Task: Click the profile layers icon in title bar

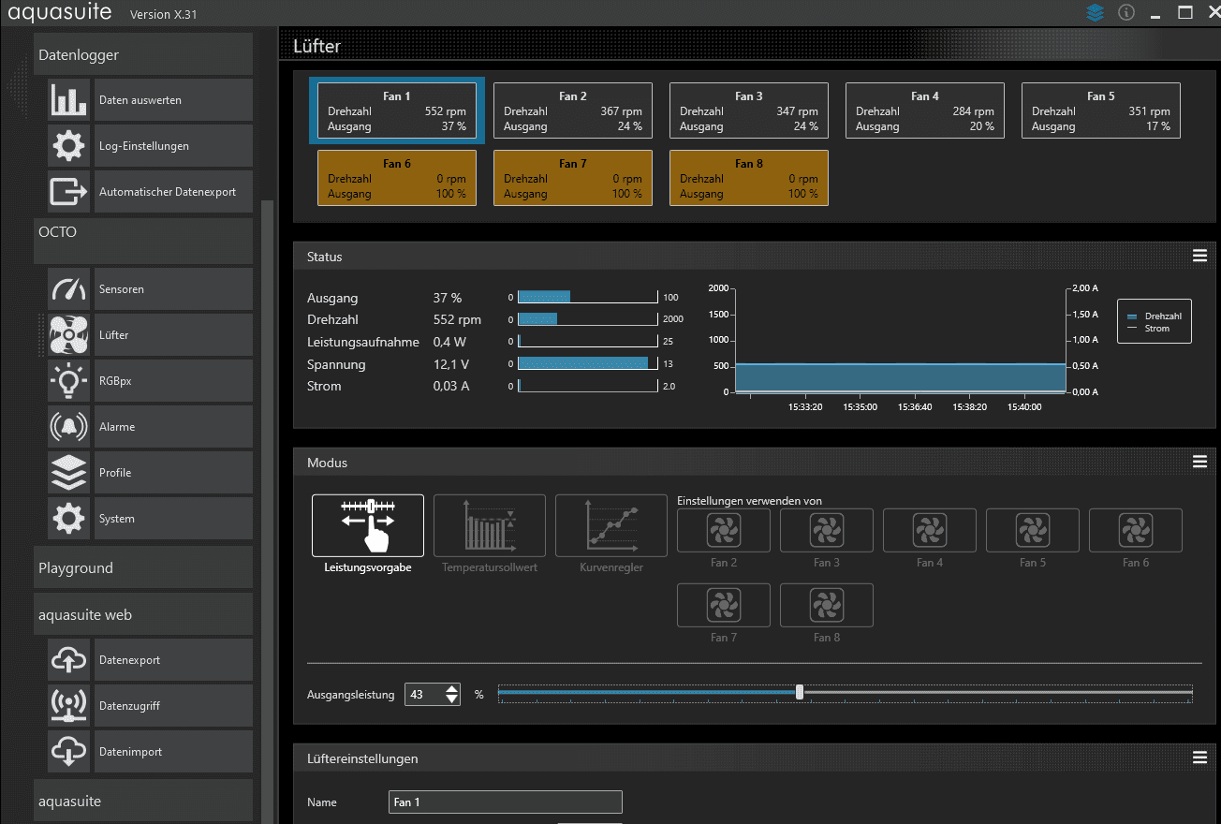Action: (1096, 12)
